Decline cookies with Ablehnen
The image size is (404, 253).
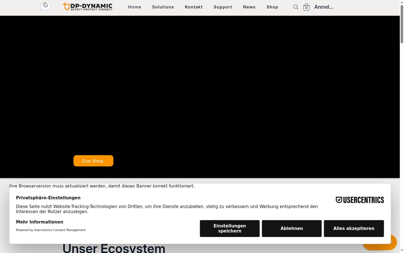(x=292, y=229)
